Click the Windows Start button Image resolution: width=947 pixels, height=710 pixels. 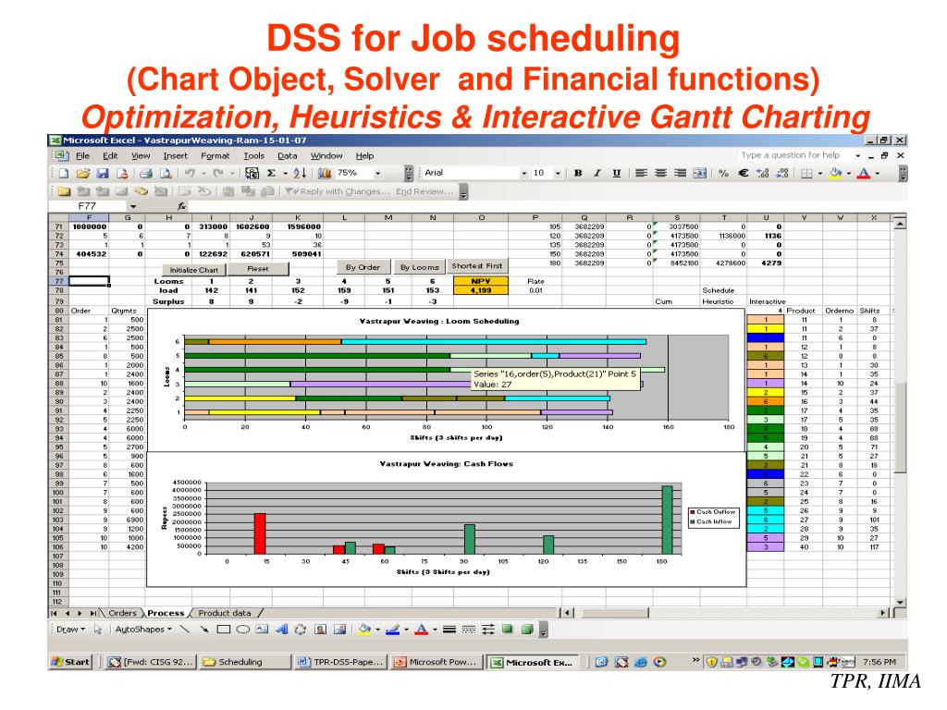[71, 662]
